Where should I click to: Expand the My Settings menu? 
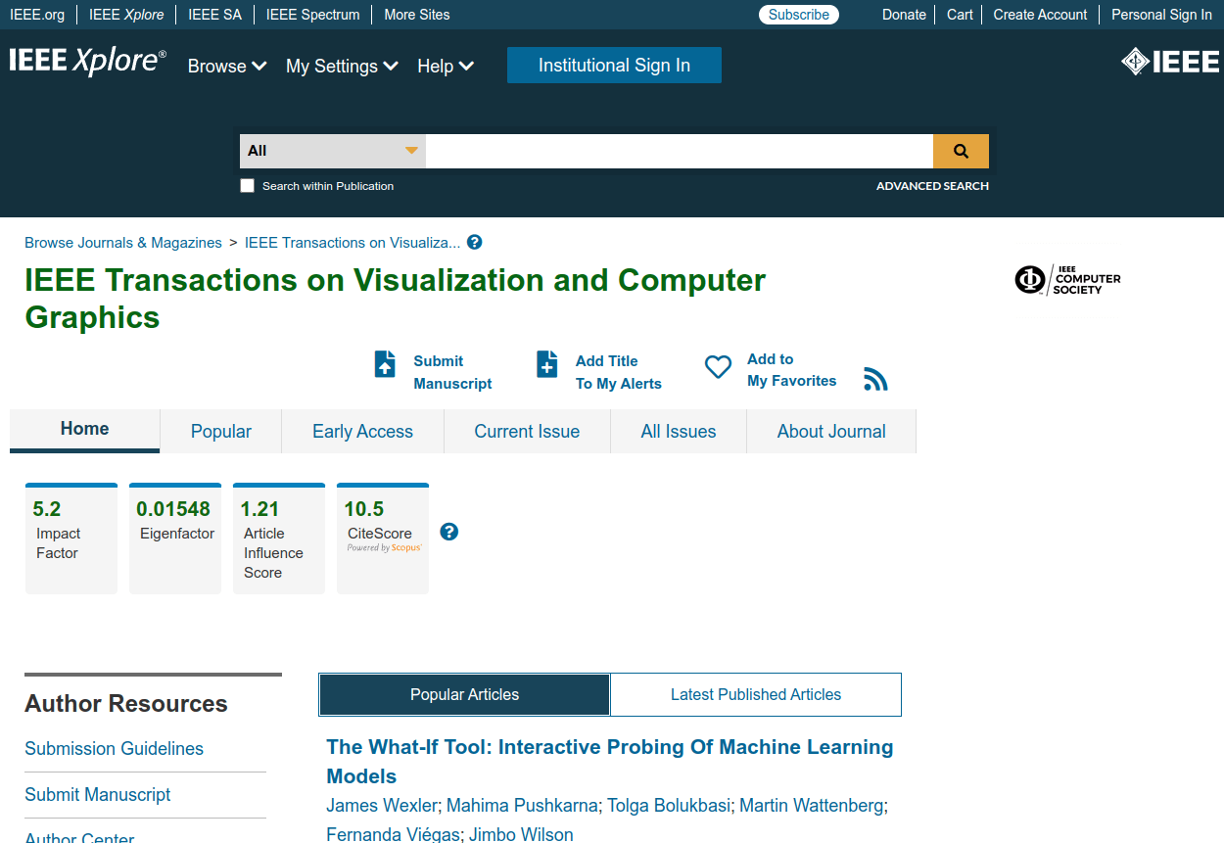(x=342, y=66)
